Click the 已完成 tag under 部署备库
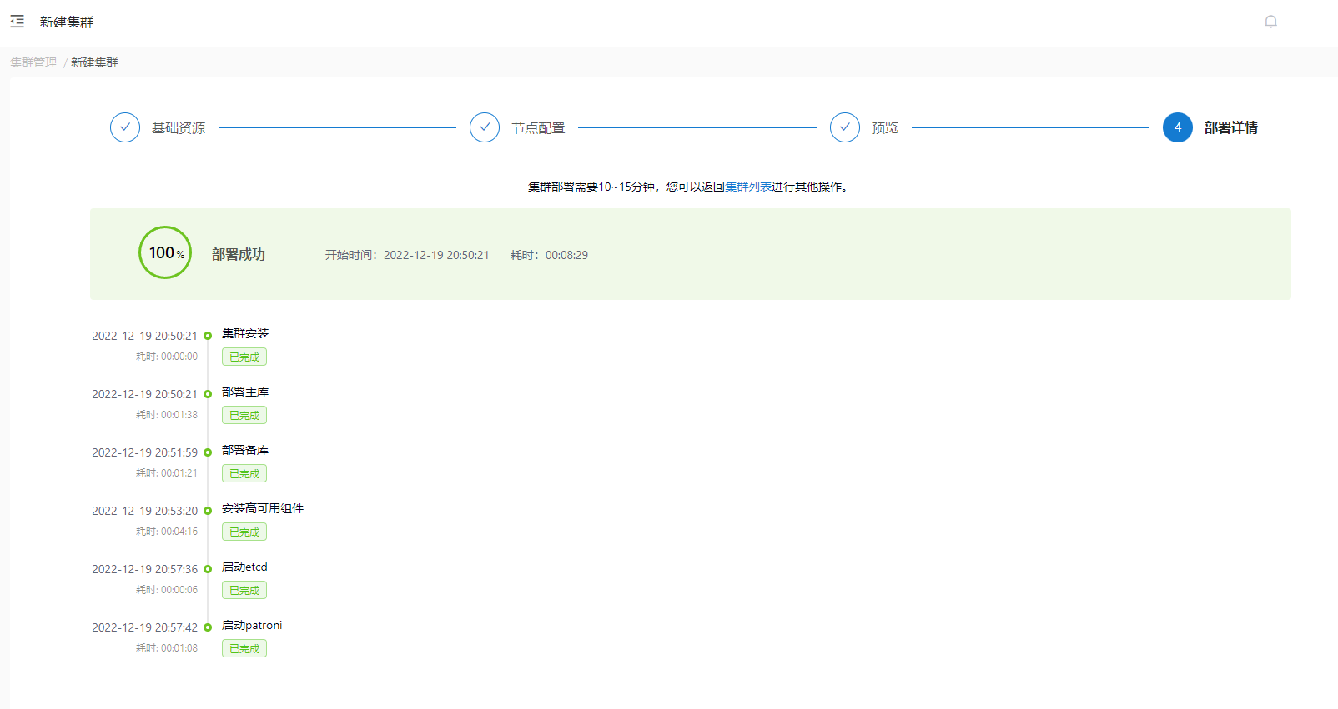The width and height of the screenshot is (1338, 709). click(x=244, y=473)
